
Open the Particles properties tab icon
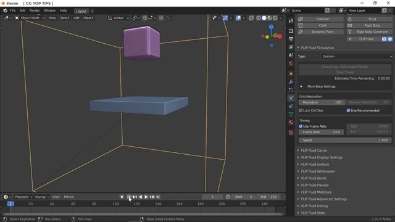click(291, 90)
